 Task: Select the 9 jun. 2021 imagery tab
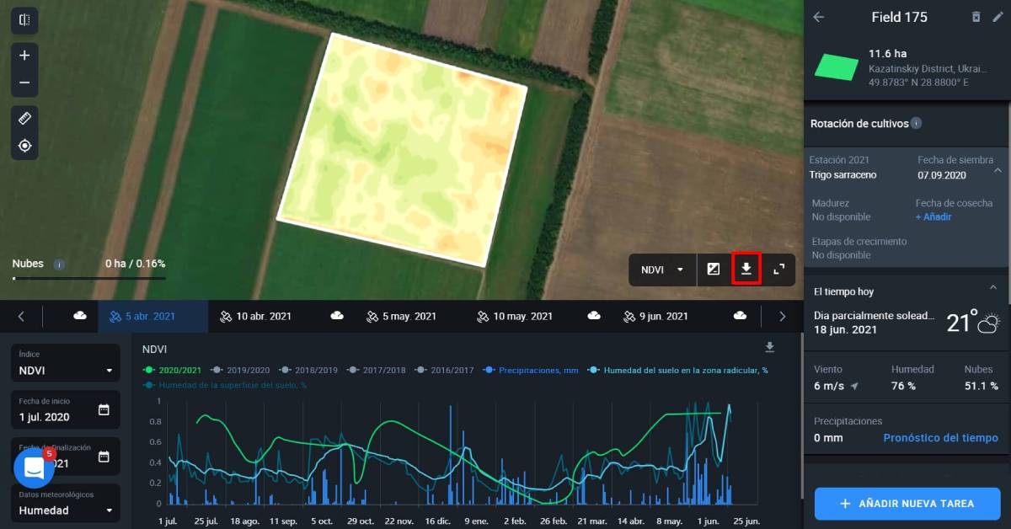[x=661, y=316]
